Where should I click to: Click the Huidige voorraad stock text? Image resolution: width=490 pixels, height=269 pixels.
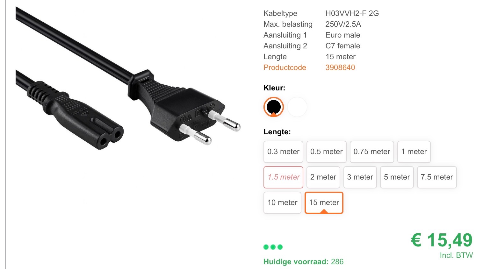(303, 262)
